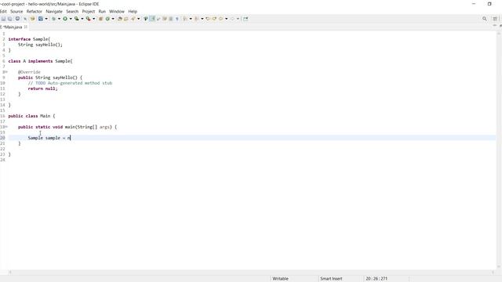Click the 'interface Sample{' code line
Image resolution: width=502 pixels, height=282 pixels.
[29, 39]
